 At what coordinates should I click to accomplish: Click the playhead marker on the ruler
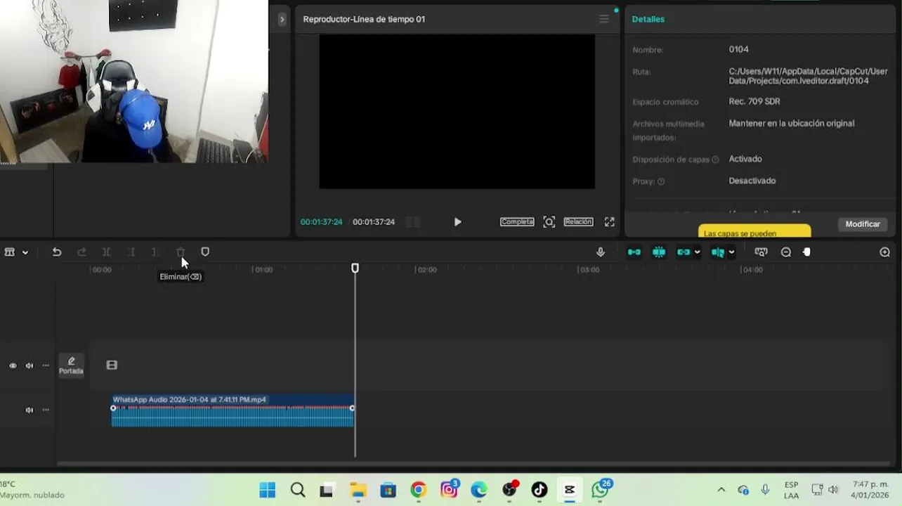pos(355,268)
